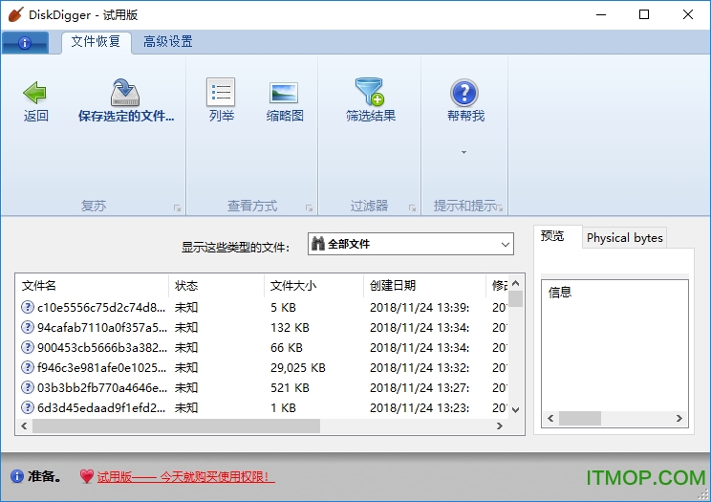Image resolution: width=711 pixels, height=502 pixels.
Task: Click file list scroll up arrow
Action: pyautogui.click(x=515, y=283)
